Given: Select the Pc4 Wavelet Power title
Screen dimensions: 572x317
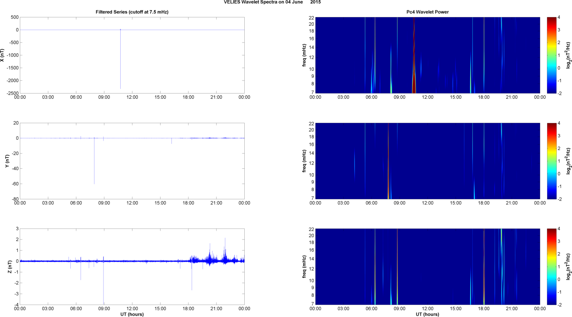Looking at the screenshot, I should point(427,12).
